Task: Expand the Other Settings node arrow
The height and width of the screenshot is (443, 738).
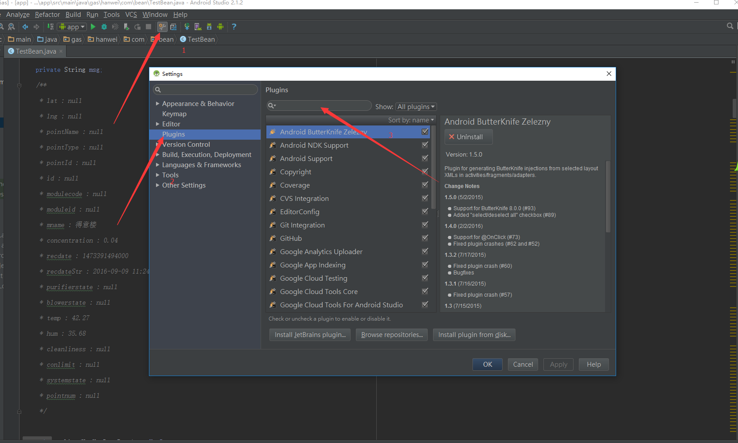Action: pyautogui.click(x=157, y=185)
